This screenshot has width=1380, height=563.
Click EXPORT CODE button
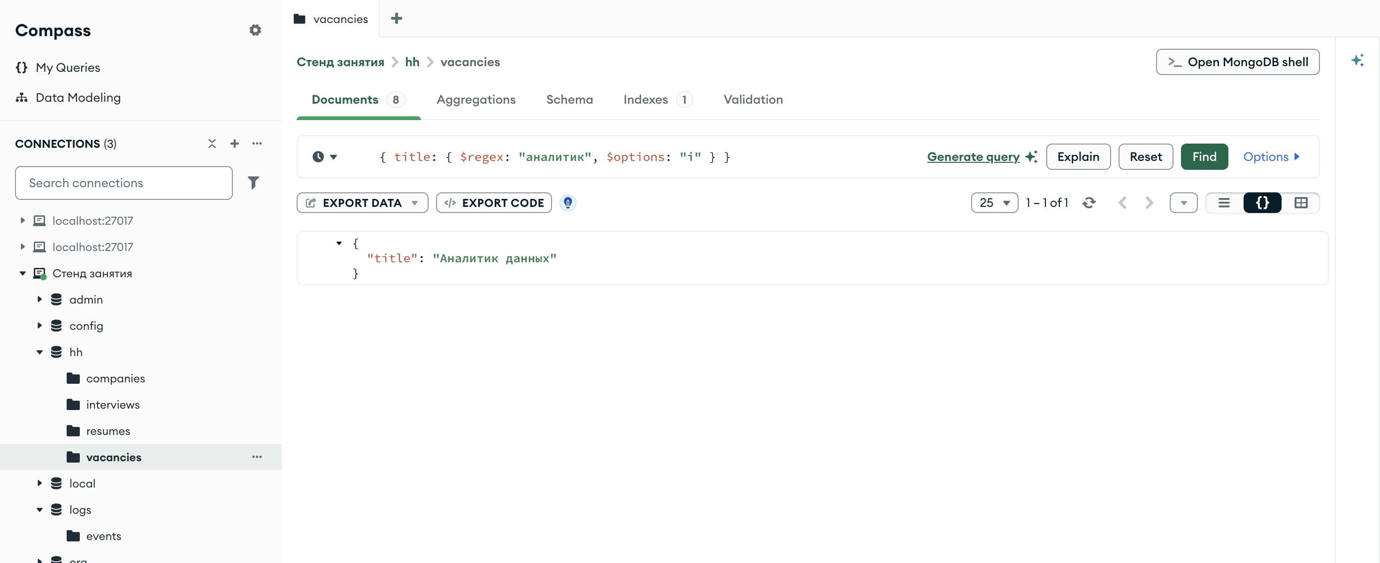[493, 203]
